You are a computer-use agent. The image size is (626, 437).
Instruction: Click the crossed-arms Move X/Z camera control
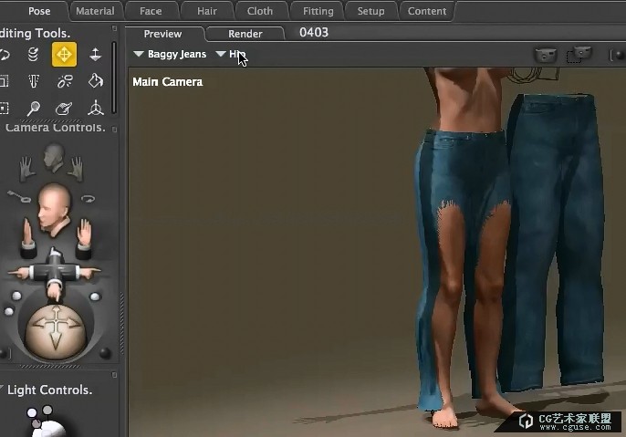pyautogui.click(x=54, y=274)
